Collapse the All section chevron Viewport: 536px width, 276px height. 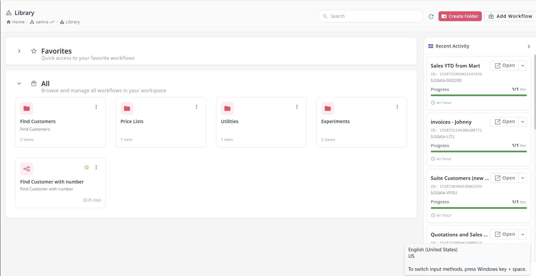click(19, 83)
